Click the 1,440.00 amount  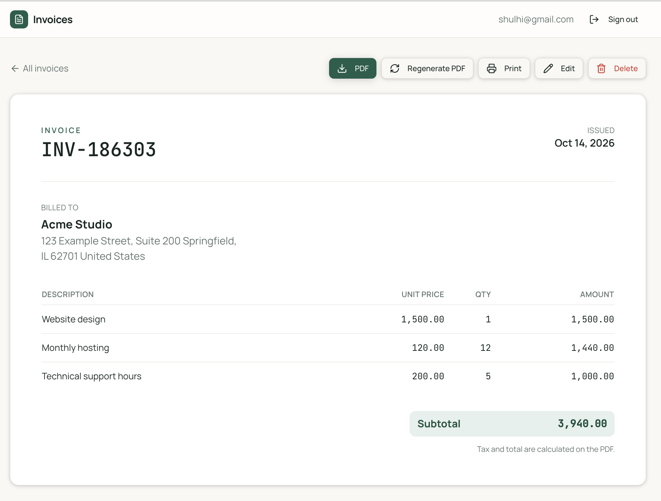593,348
